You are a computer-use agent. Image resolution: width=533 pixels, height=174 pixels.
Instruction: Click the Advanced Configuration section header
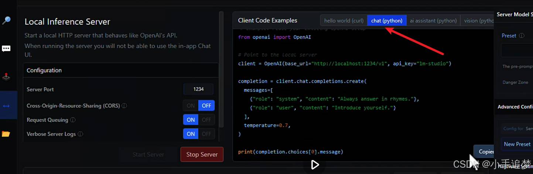click(x=515, y=107)
